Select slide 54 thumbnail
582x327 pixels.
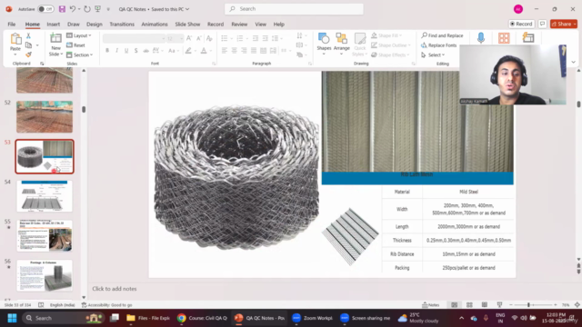pyautogui.click(x=45, y=196)
